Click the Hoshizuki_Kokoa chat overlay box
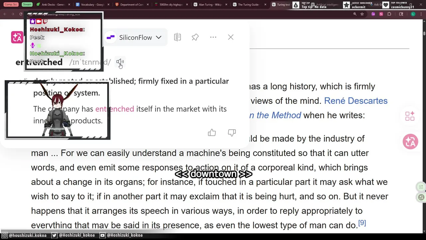 coord(64,41)
